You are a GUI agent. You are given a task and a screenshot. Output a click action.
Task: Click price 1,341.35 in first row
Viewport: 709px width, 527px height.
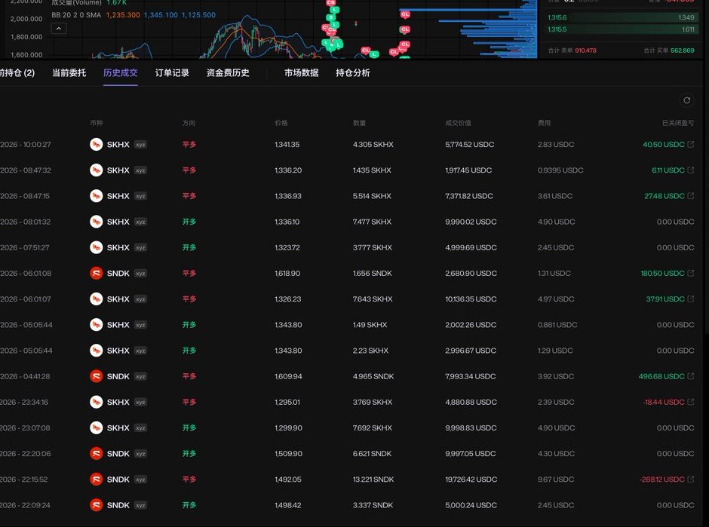(287, 145)
